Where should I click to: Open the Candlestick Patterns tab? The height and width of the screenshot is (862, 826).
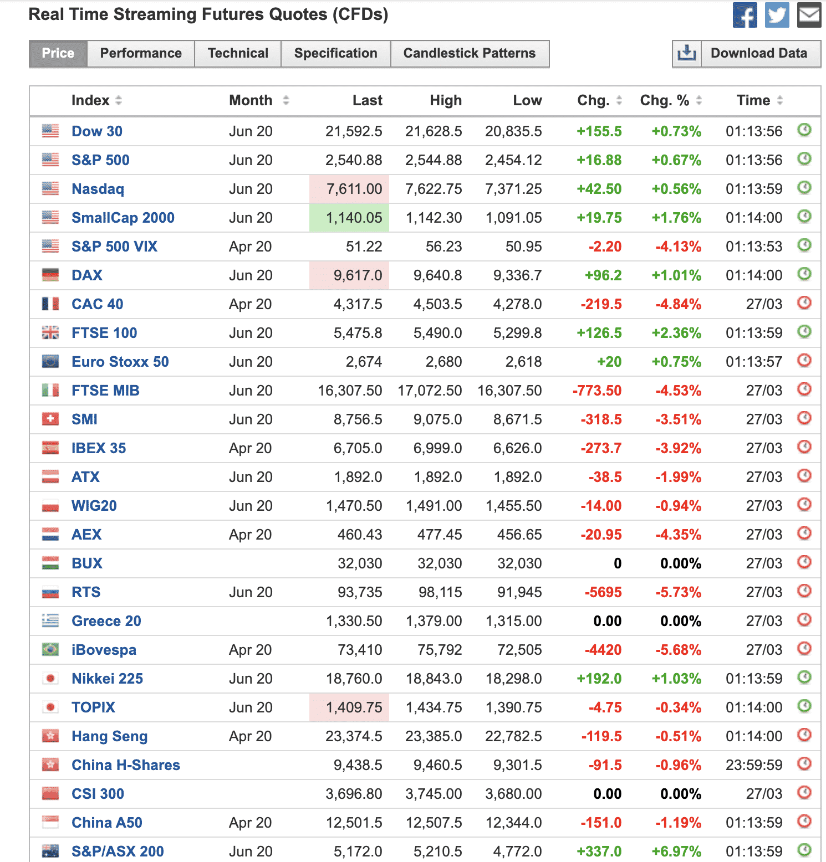[x=470, y=53]
